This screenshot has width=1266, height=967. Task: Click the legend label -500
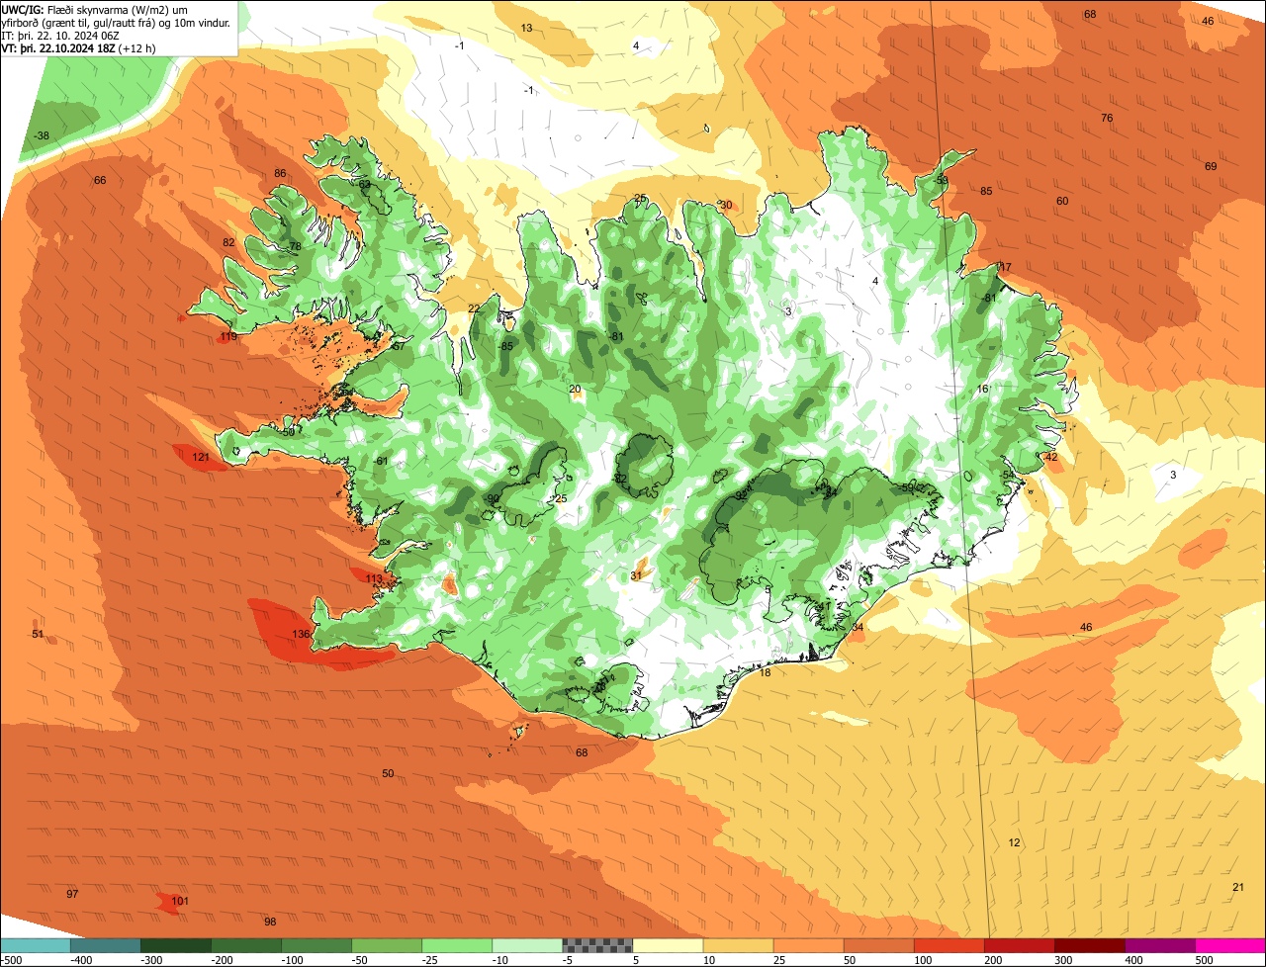11,960
